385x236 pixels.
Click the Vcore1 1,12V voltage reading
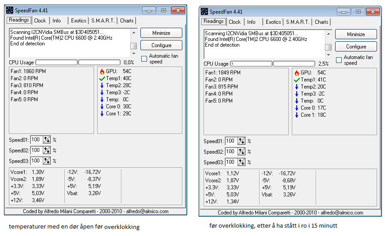[222, 173]
